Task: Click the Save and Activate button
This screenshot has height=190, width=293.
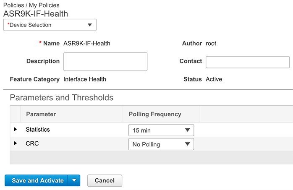Action: pyautogui.click(x=38, y=180)
